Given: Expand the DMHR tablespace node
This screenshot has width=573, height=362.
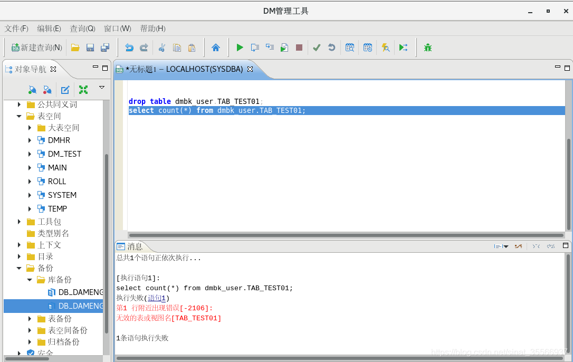Looking at the screenshot, I should click(30, 140).
